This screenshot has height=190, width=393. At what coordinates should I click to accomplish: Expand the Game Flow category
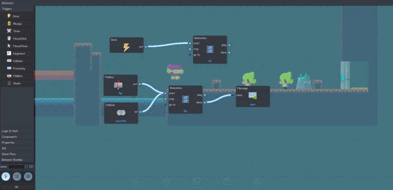point(17,154)
